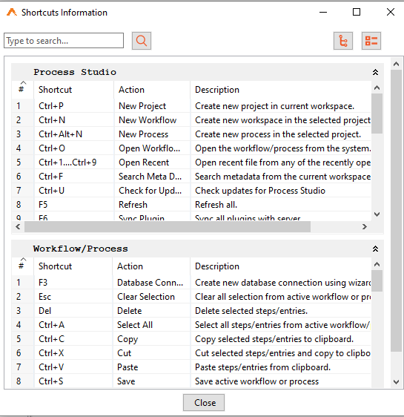Screen dimensions: 404x417
Task: Collapse the Process Studio section
Action: point(375,72)
